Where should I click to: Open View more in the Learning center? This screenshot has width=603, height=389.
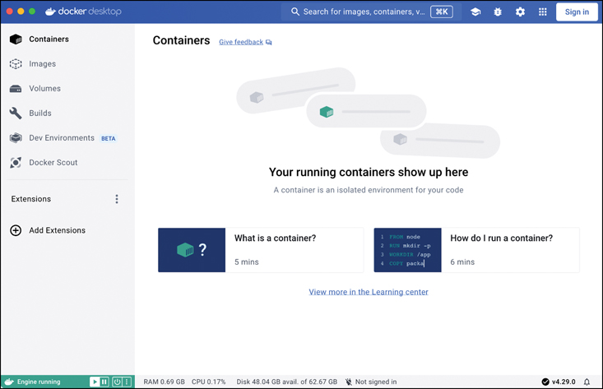368,292
